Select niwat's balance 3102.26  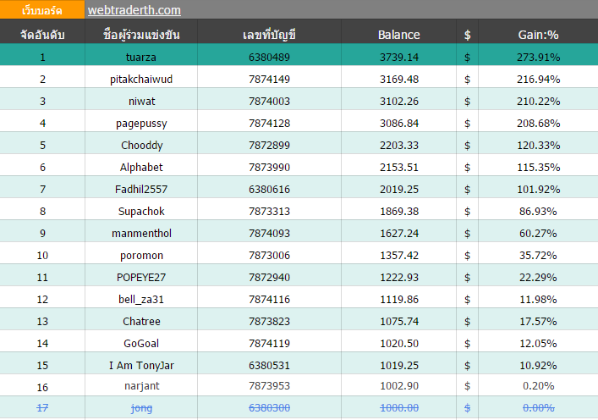[x=399, y=101]
